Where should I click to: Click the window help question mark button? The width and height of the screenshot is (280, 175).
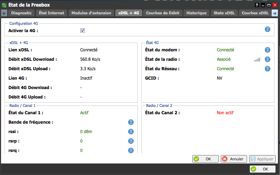[x=257, y=5]
